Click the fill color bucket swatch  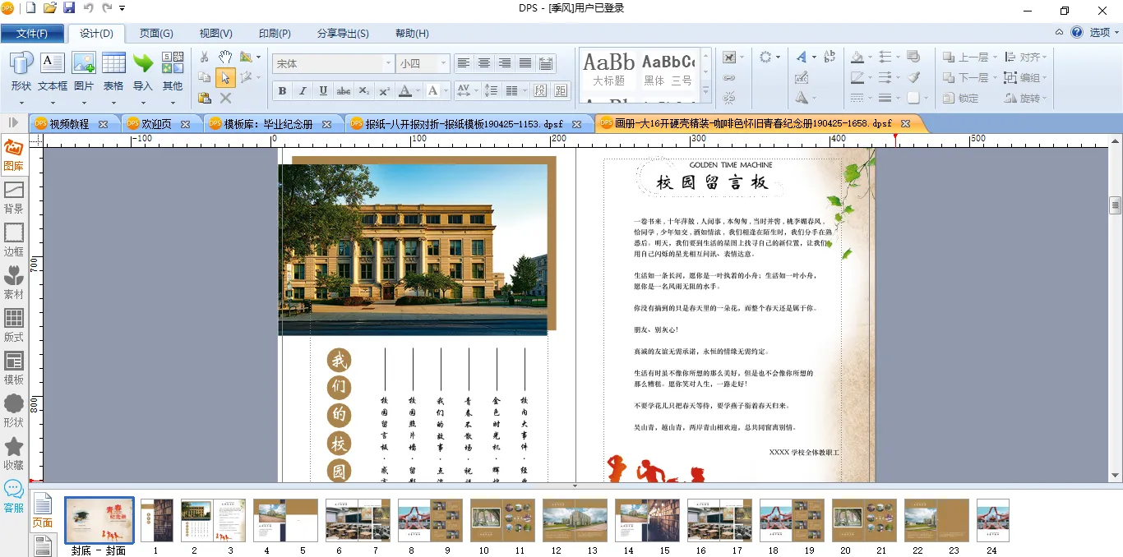(x=857, y=58)
